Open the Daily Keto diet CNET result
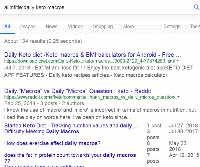 93,54
